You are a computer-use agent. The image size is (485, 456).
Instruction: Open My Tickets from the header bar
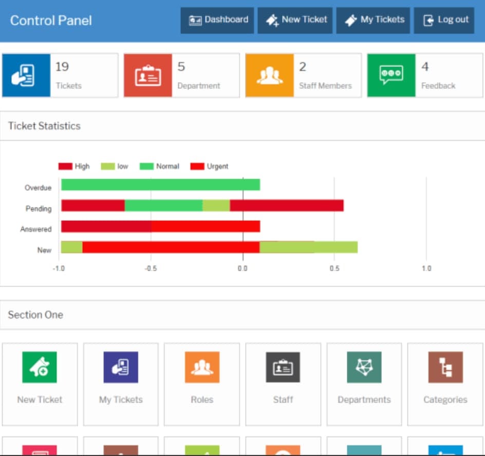point(373,20)
